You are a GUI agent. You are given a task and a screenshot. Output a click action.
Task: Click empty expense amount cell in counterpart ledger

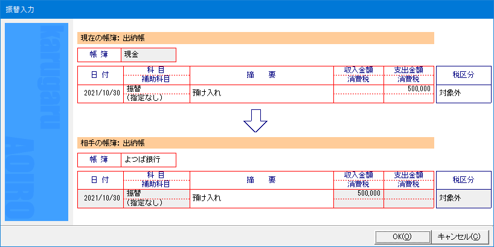point(409,194)
